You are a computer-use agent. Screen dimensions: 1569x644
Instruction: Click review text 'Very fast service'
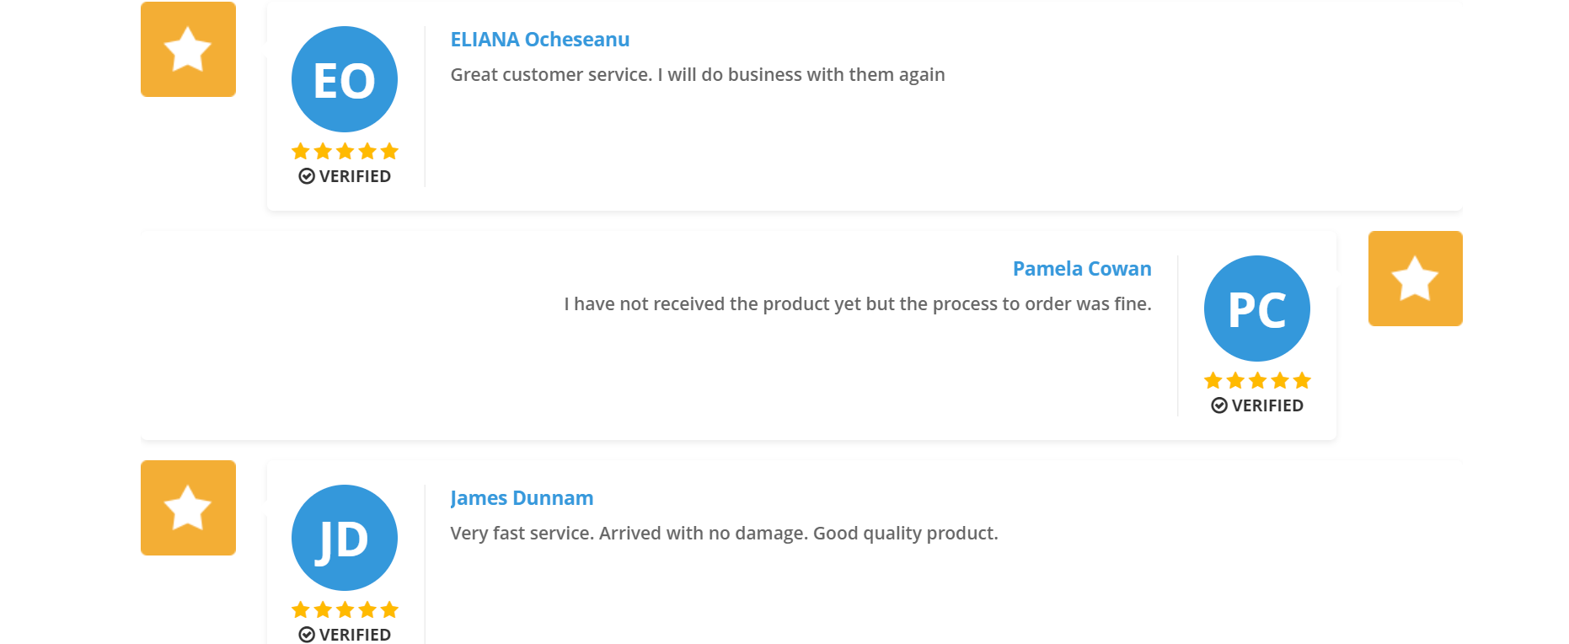[x=724, y=534]
